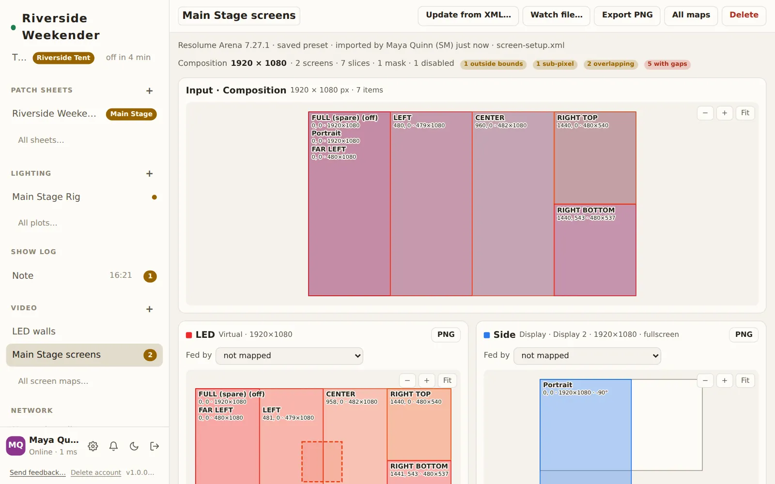Open All plots link
775x484 pixels.
point(38,223)
